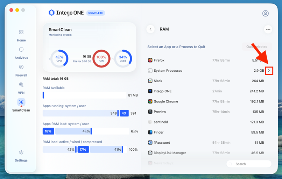Click the Finder 59.5 MB value

[x=258, y=132]
